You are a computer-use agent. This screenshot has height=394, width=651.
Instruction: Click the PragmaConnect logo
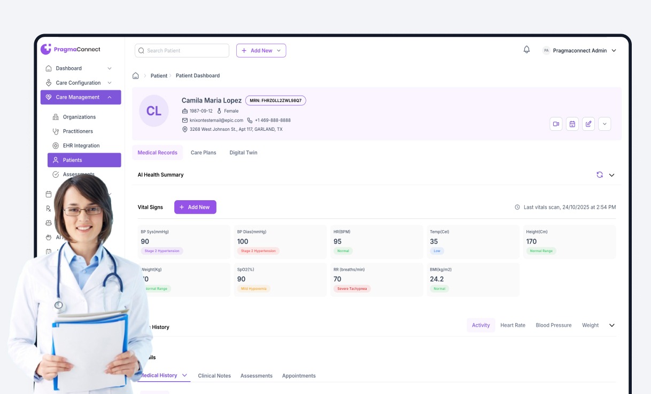click(71, 49)
